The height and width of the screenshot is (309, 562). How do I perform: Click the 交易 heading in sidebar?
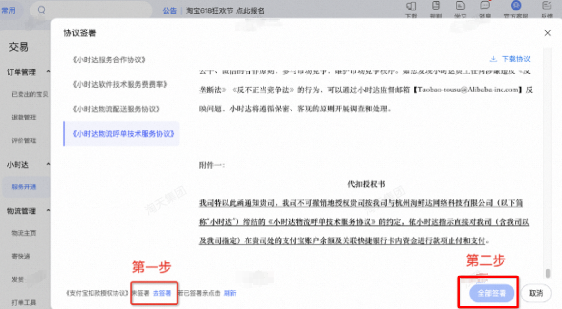coord(18,47)
